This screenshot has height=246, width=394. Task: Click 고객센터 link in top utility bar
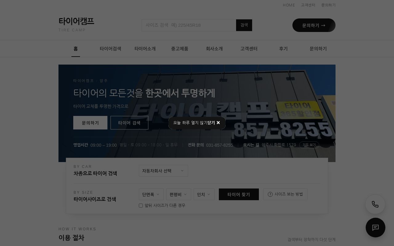click(308, 5)
